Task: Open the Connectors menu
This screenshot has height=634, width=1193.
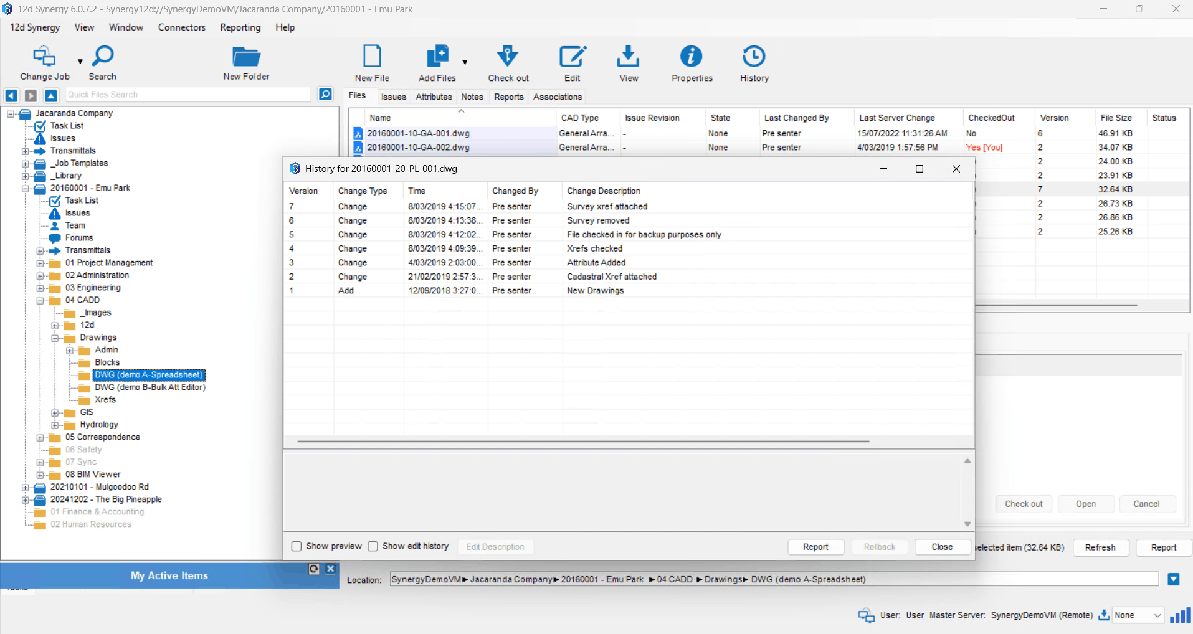Action: (181, 27)
